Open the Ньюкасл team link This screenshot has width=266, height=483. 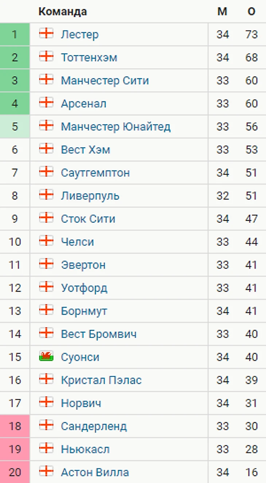85,449
